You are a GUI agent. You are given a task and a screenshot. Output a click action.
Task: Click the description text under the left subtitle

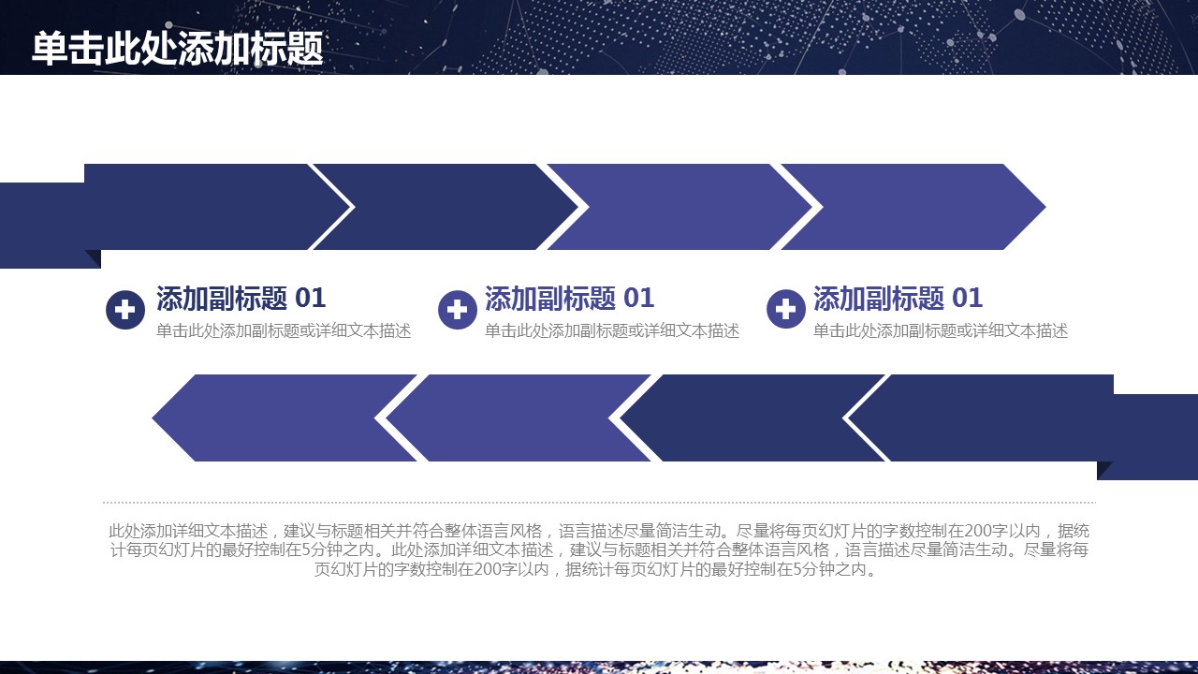284,331
